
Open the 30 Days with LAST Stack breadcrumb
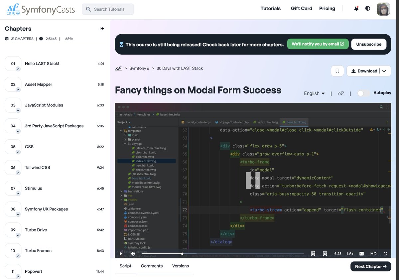tap(180, 68)
